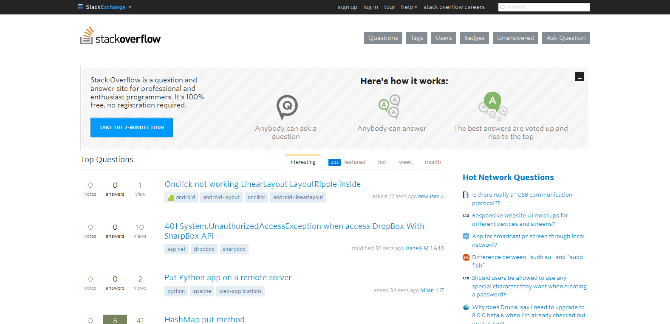
Task: Click the asp.net tag
Action: [176, 249]
